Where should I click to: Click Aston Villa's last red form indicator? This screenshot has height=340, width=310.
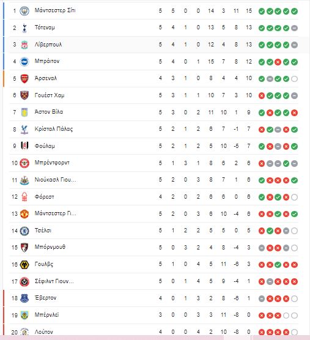tap(294, 113)
